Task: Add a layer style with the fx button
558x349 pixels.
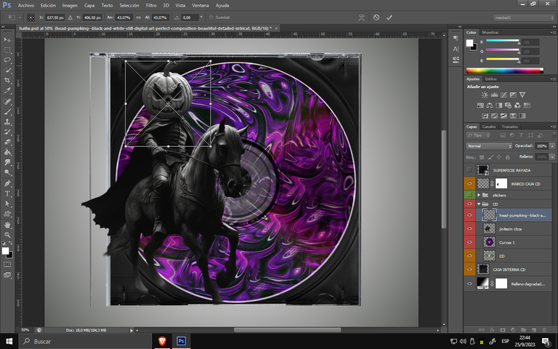Action: [x=493, y=330]
